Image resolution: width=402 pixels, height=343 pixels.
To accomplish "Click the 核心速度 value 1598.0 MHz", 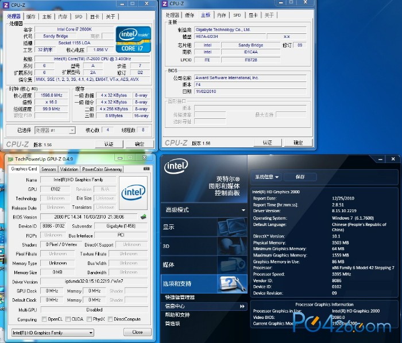I will (52, 95).
